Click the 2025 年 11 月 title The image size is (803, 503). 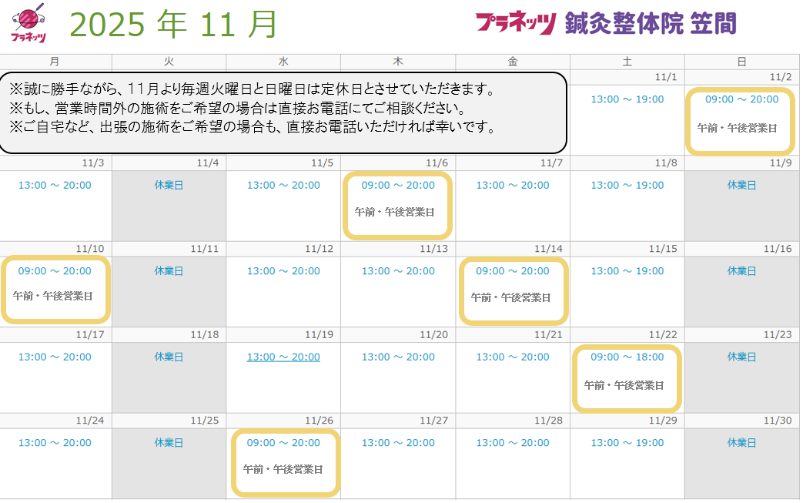(x=173, y=25)
